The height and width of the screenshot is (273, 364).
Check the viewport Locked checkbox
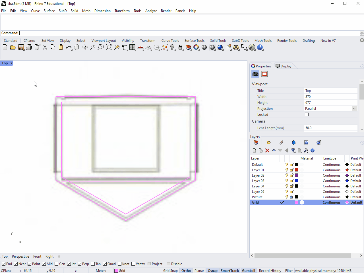click(307, 115)
